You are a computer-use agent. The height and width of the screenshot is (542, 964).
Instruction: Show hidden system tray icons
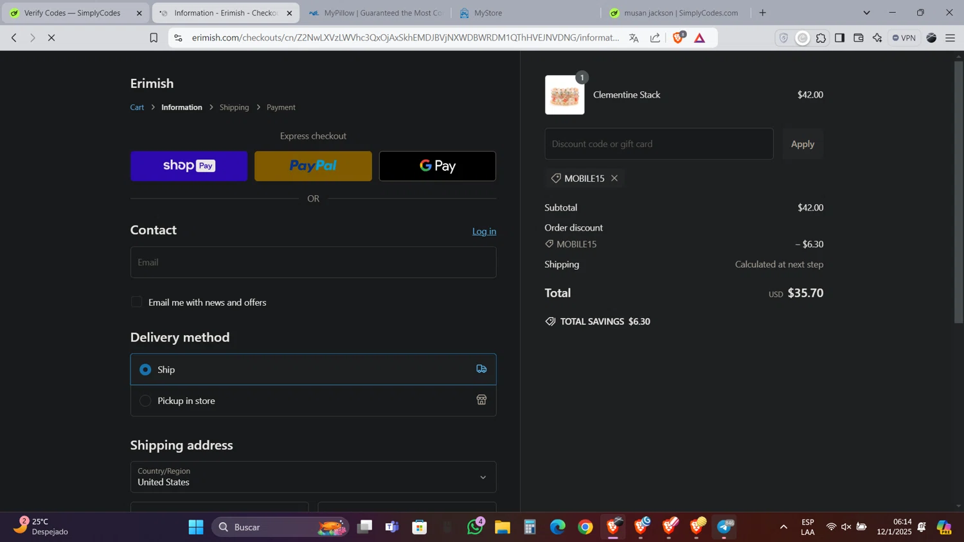pyautogui.click(x=783, y=527)
